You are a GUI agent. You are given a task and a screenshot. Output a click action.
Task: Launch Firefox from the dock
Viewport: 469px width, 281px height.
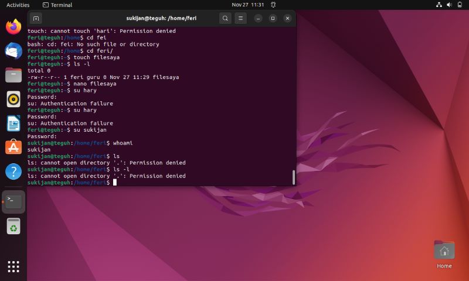[13, 26]
